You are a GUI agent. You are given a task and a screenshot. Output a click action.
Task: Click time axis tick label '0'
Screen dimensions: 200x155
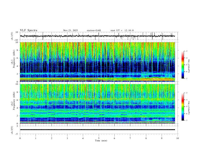(20, 138)
